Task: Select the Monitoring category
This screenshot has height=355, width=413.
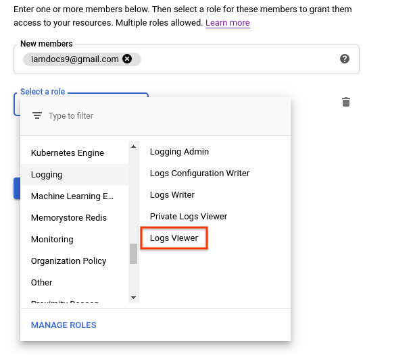Action: 52,240
